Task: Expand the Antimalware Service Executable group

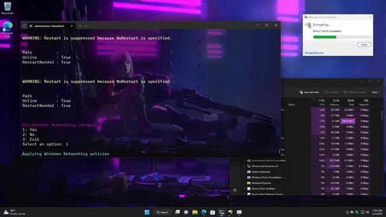Action: tap(244, 161)
